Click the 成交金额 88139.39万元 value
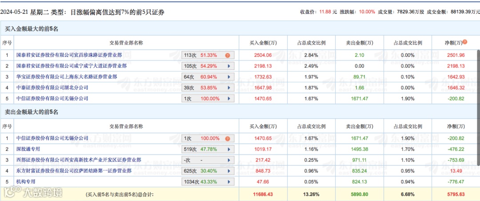Viewport: 480px width, 201px height. pyautogui.click(x=465, y=12)
